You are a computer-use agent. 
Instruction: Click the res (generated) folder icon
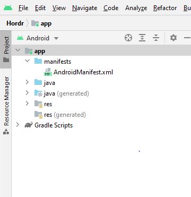(38, 115)
